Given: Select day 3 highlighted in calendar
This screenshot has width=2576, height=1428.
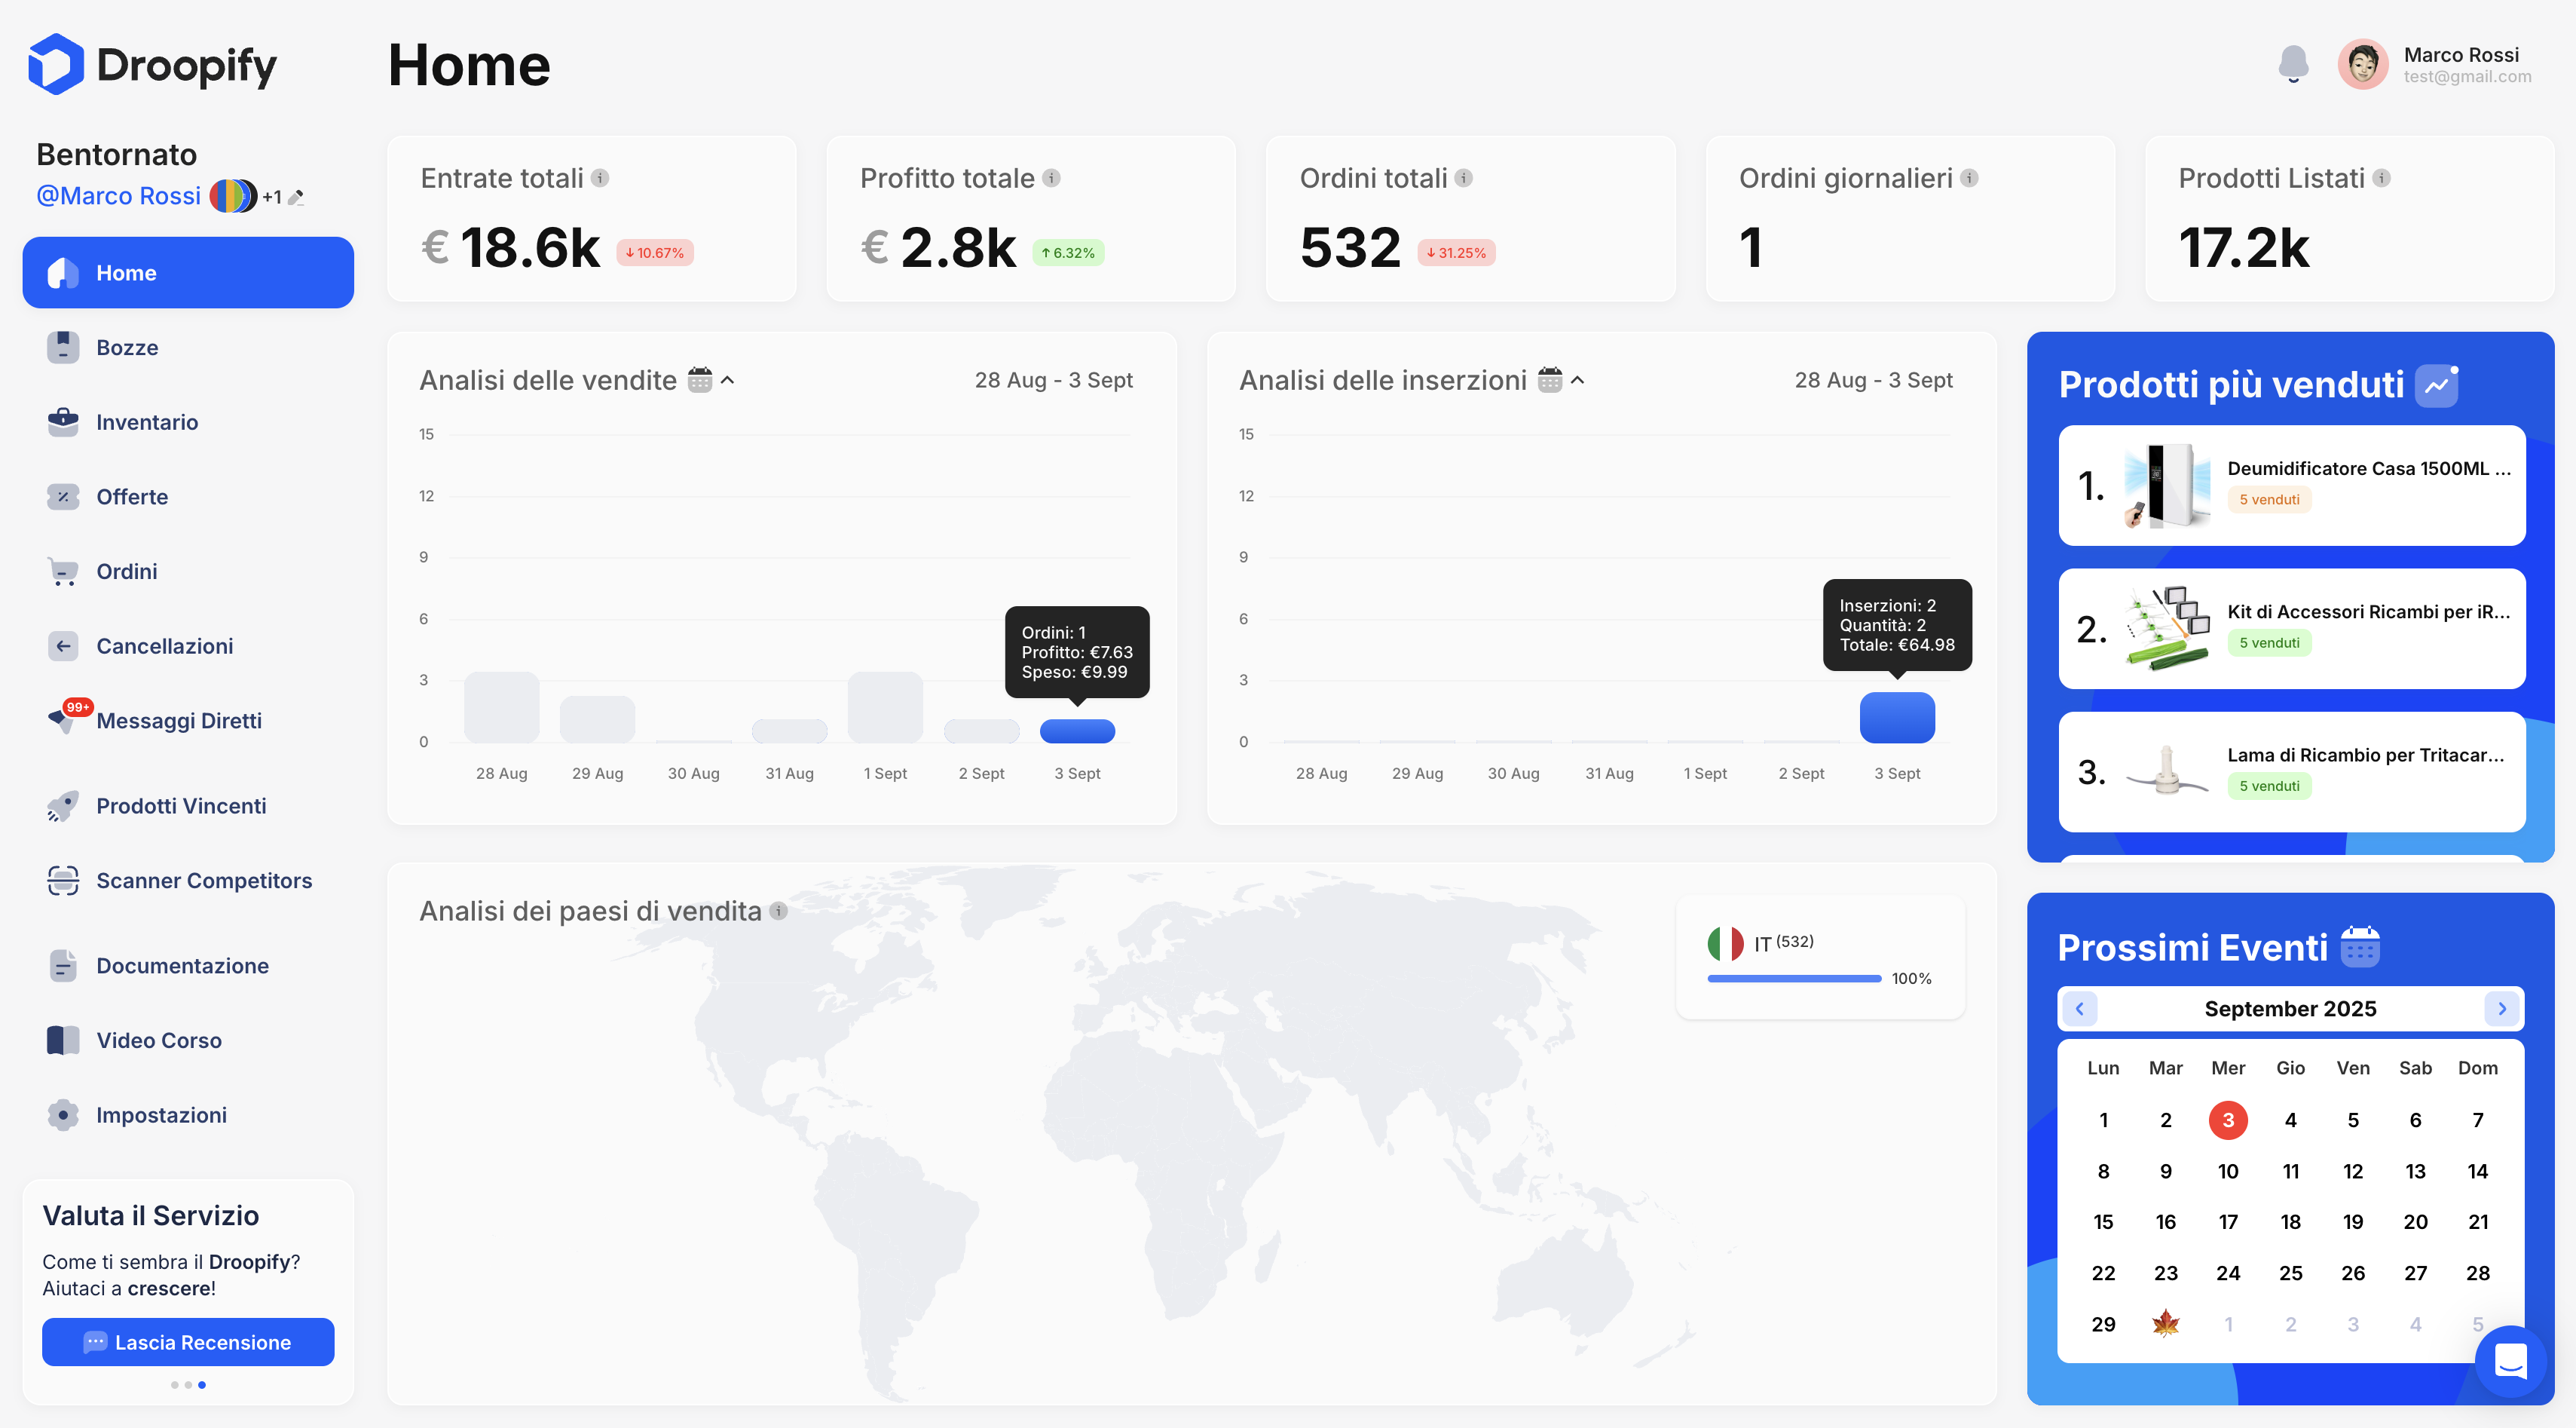Looking at the screenshot, I should click(2228, 1120).
